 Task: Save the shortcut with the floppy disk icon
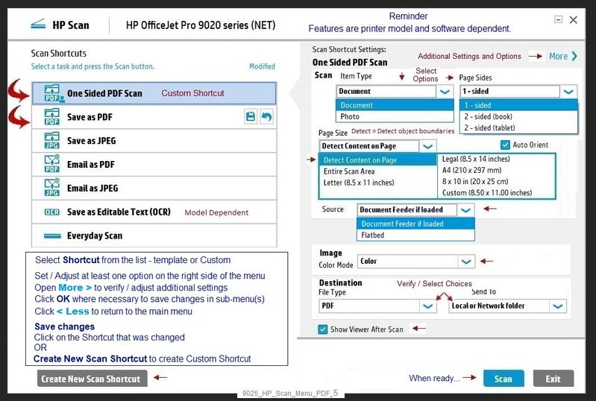(x=251, y=116)
